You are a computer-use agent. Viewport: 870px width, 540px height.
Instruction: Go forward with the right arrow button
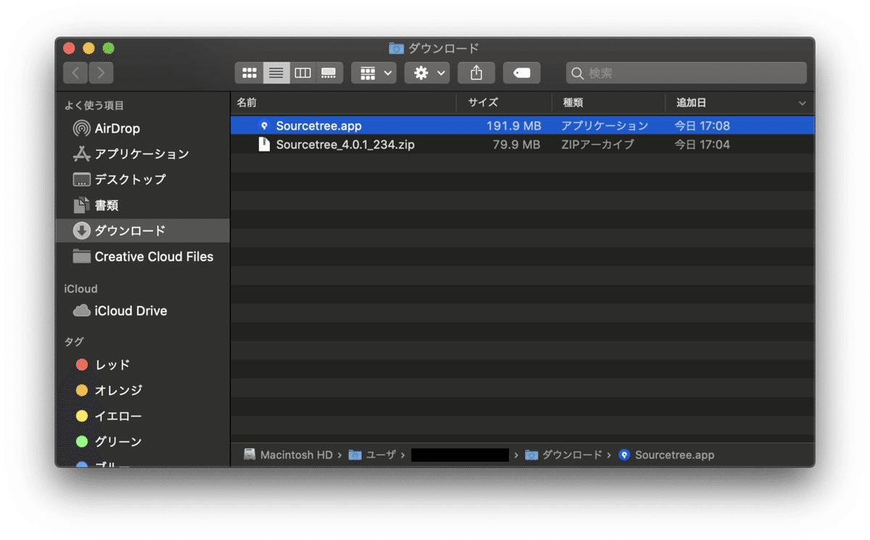(x=101, y=72)
